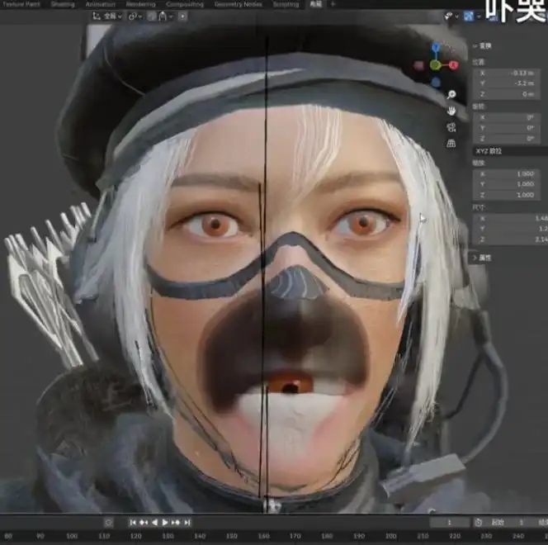Select the Compositing workspace tab
The width and height of the screenshot is (548, 545).
point(185,4)
